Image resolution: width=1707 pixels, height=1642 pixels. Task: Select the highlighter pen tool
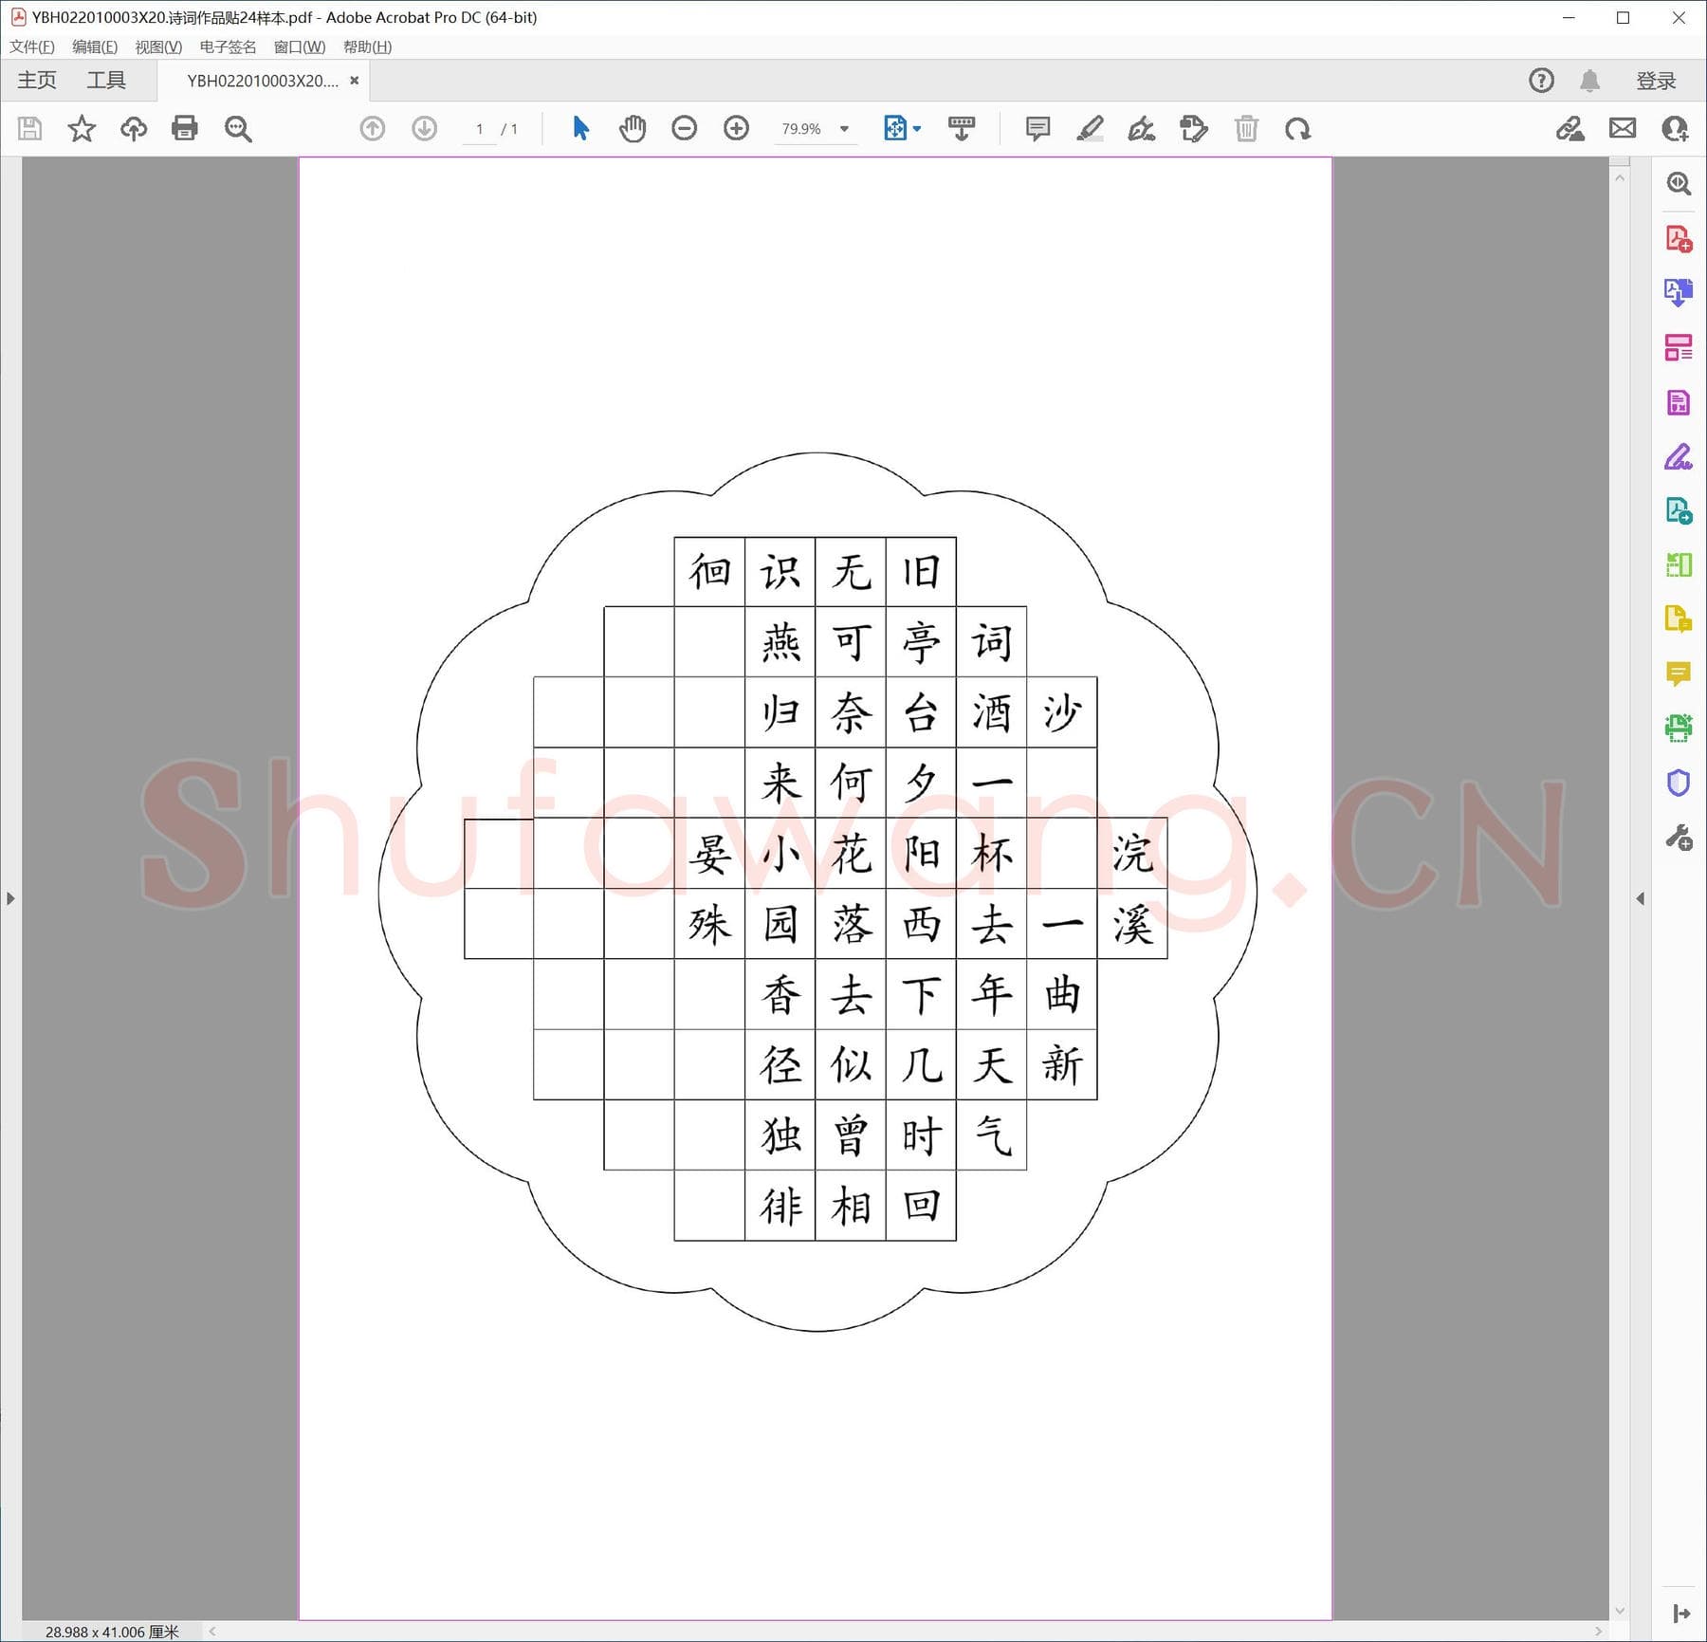pyautogui.click(x=1091, y=128)
